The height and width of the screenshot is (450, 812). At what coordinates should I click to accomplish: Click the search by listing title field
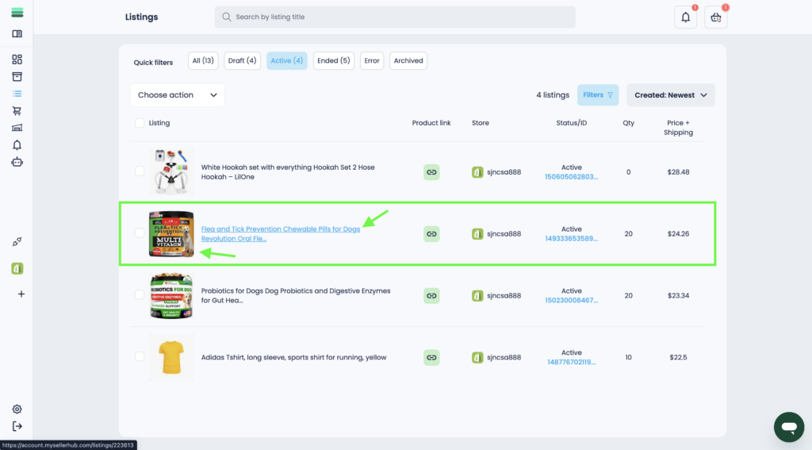[x=395, y=17]
